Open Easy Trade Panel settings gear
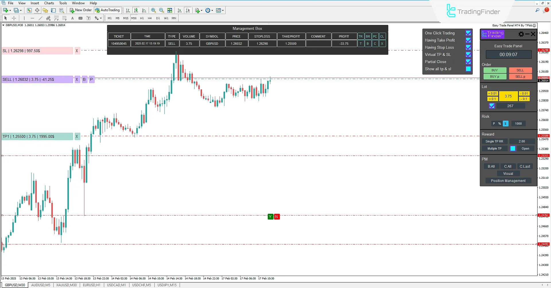The image size is (551, 288). point(521,34)
